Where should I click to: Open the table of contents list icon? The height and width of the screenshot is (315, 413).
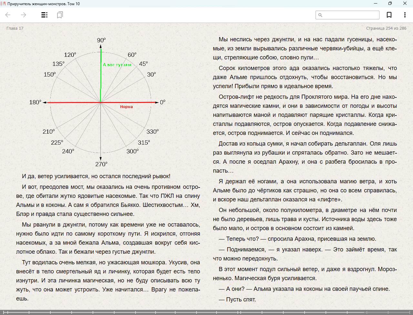(x=45, y=15)
